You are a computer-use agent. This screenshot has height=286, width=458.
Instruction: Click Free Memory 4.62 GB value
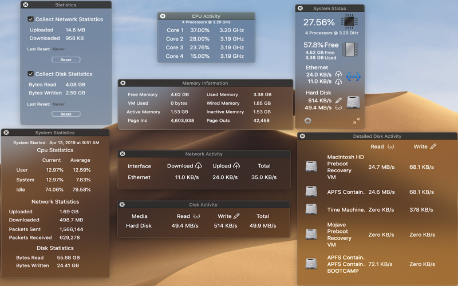tap(180, 94)
